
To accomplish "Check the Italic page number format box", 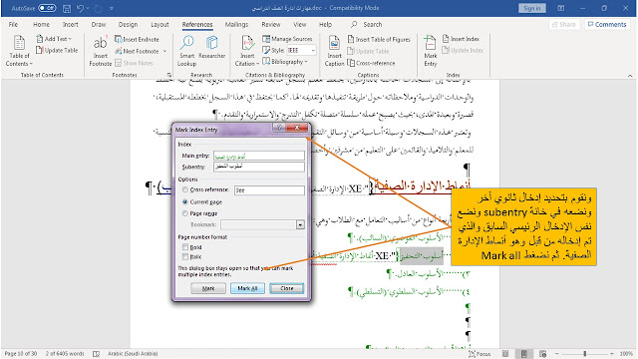I will [x=185, y=257].
